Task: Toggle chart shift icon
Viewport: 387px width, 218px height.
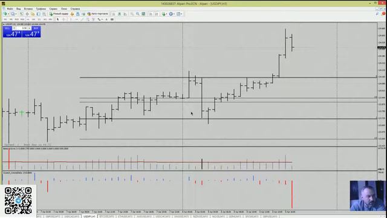Action: pyautogui.click(x=156, y=14)
